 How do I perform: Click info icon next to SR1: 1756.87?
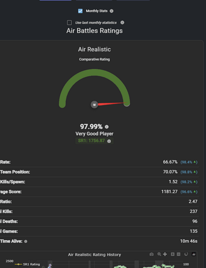(109, 141)
